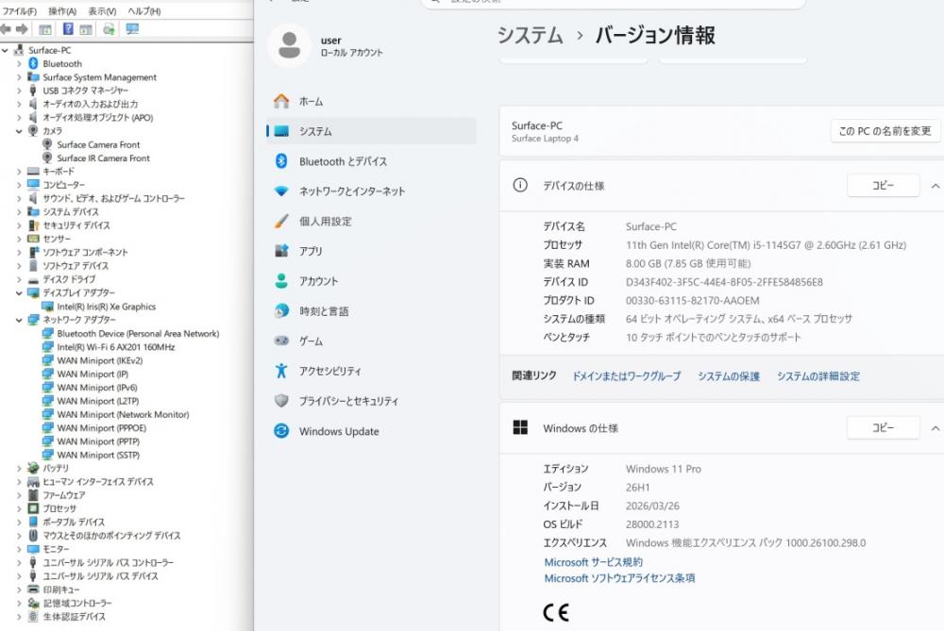This screenshot has height=631, width=944.
Task: Click the device ID value D343F402-3F5C-44E4-8F05-2FFE584856E8
Action: 724,281
